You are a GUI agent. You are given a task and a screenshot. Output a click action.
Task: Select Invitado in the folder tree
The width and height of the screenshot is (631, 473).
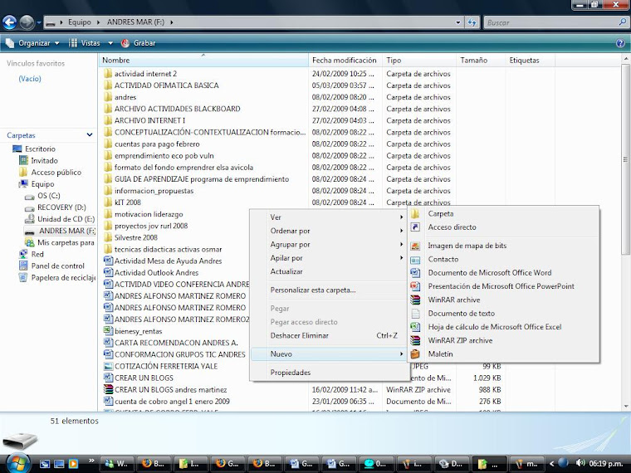point(39,160)
